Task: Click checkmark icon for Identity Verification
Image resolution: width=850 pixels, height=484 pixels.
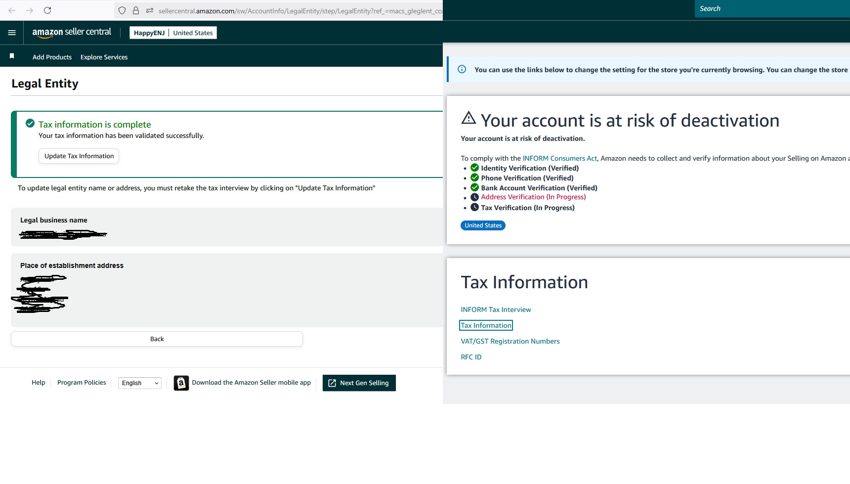Action: 474,168
